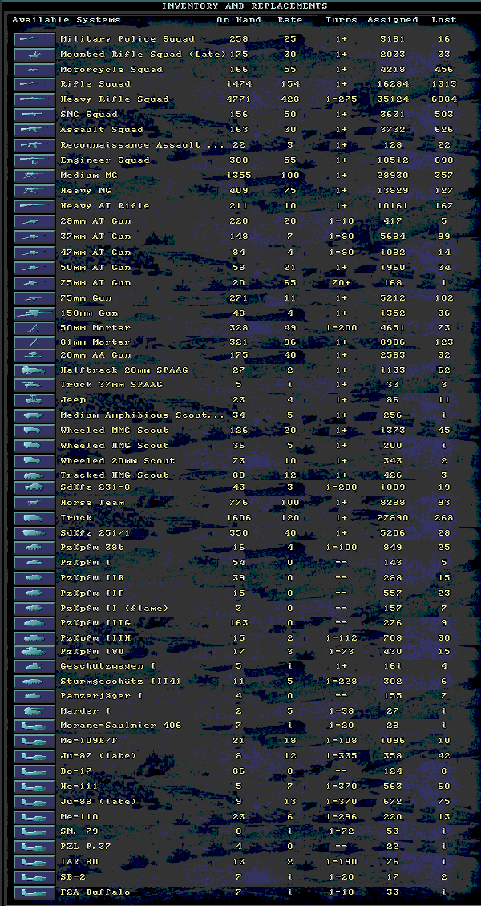Viewport: 481px width, 906px height.
Task: Click the Assault Squad icon
Action: coord(34,129)
